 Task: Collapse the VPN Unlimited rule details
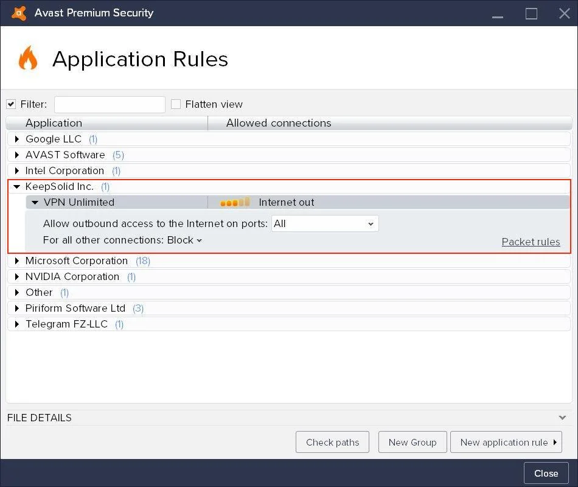[x=35, y=202]
